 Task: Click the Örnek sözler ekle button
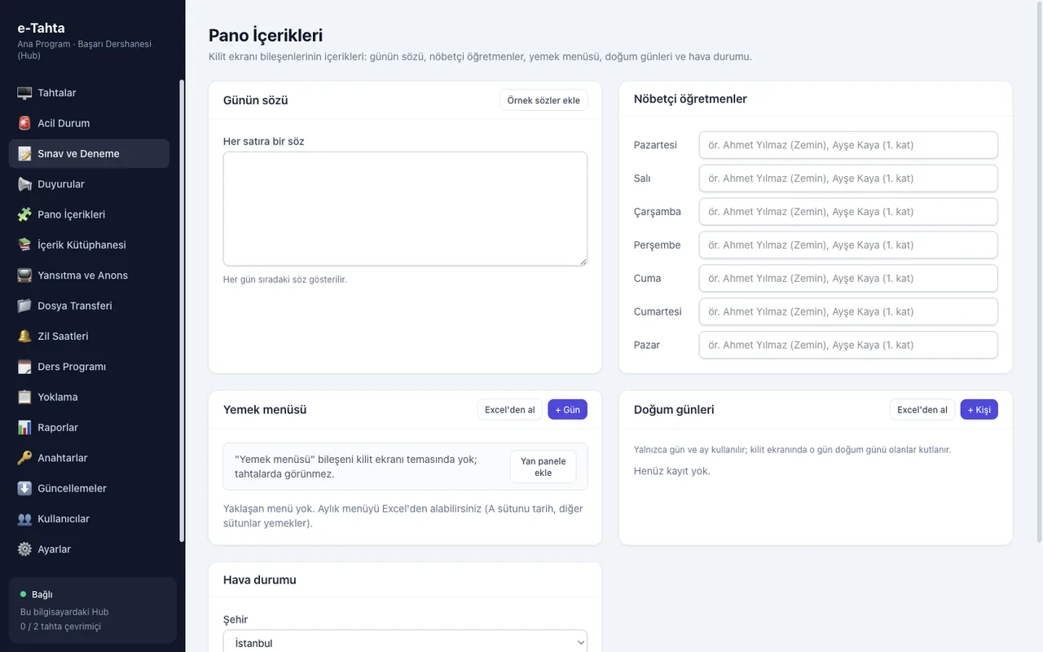click(544, 100)
